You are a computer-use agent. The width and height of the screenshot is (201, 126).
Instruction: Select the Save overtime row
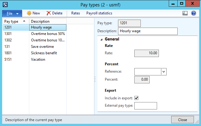[x=42, y=47]
